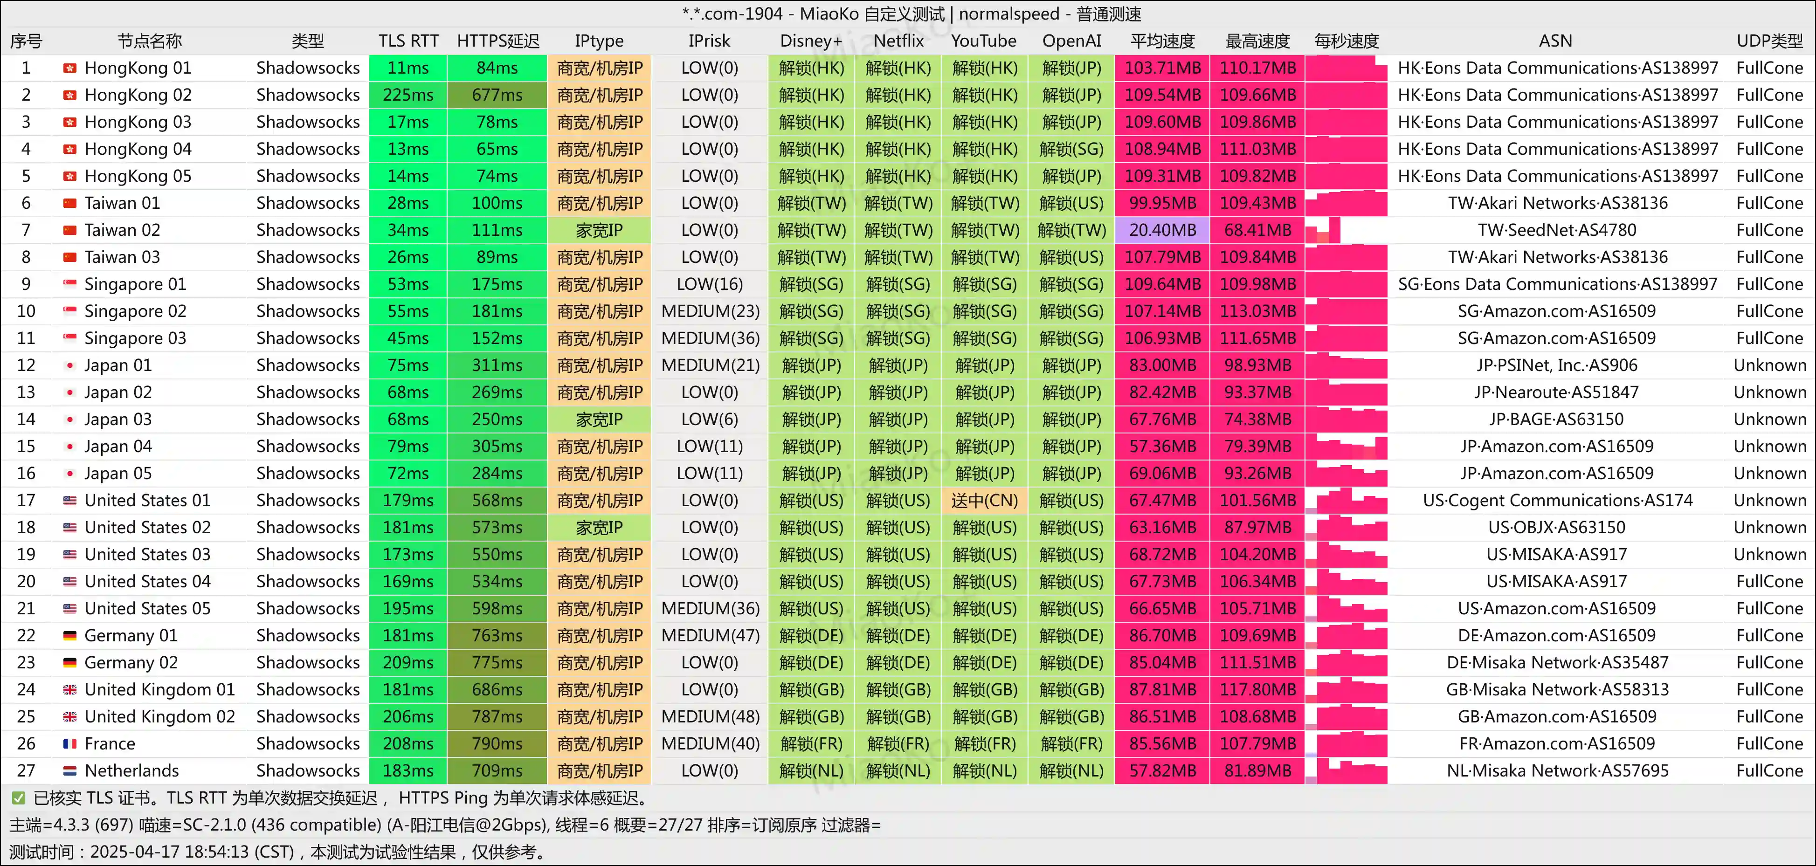Click the 送中(CN) YouTube cell
The height and width of the screenshot is (866, 1816).
984,500
